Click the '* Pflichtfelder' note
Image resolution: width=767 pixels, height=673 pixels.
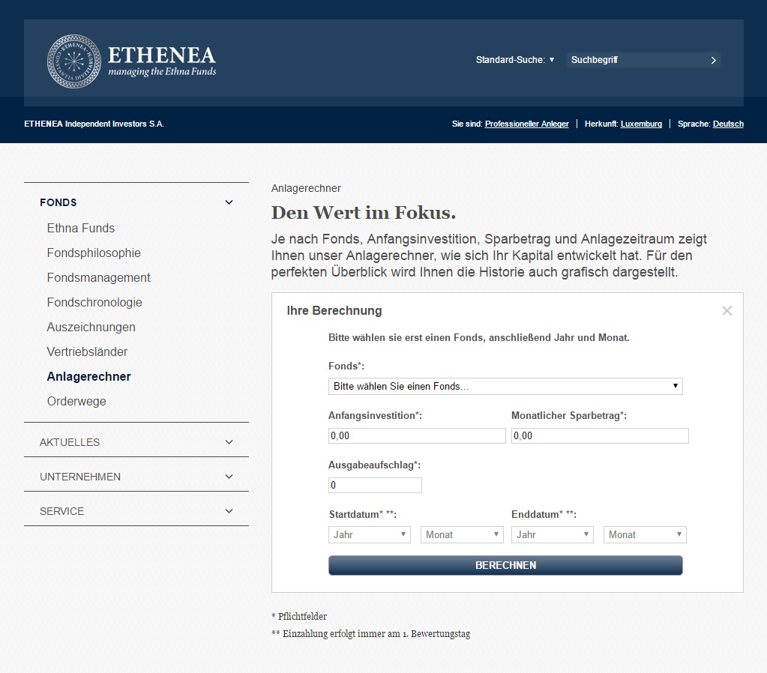[299, 616]
